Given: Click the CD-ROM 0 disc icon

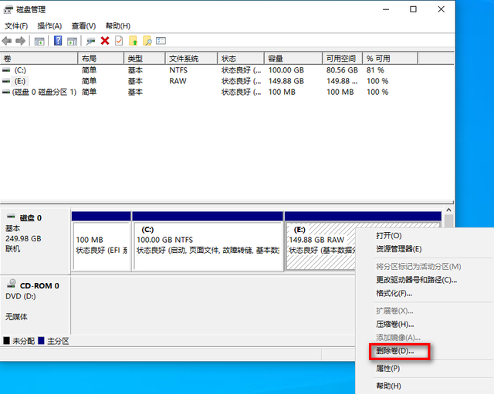Looking at the screenshot, I should pyautogui.click(x=12, y=284).
